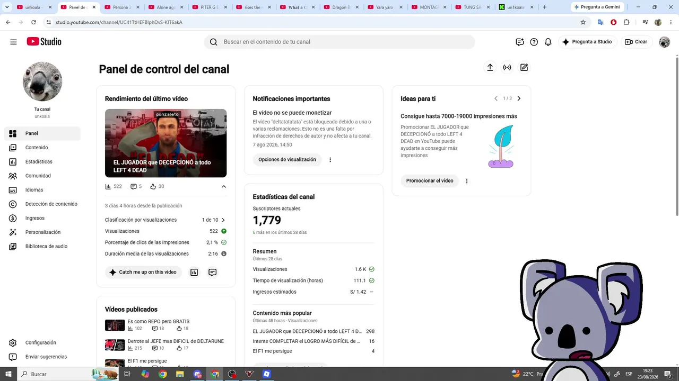Image resolution: width=679 pixels, height=381 pixels.
Task: Open Comunidad in the sidebar
Action: click(x=42, y=176)
